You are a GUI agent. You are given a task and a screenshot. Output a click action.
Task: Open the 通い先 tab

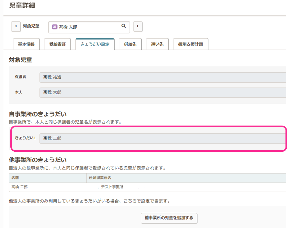(157, 44)
